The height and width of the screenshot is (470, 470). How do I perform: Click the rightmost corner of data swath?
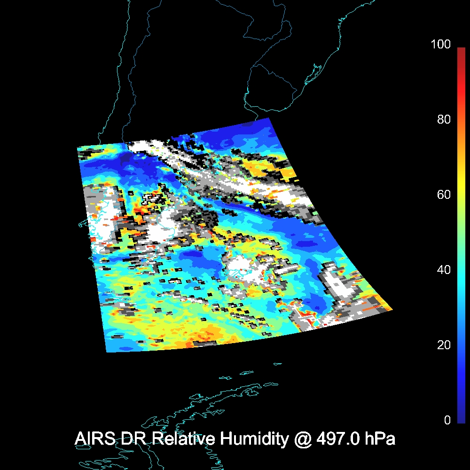(392, 309)
